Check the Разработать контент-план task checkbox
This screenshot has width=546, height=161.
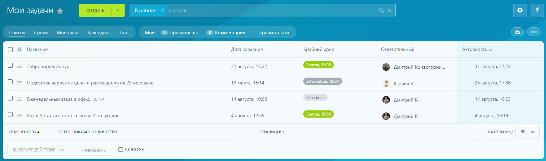coord(10,115)
